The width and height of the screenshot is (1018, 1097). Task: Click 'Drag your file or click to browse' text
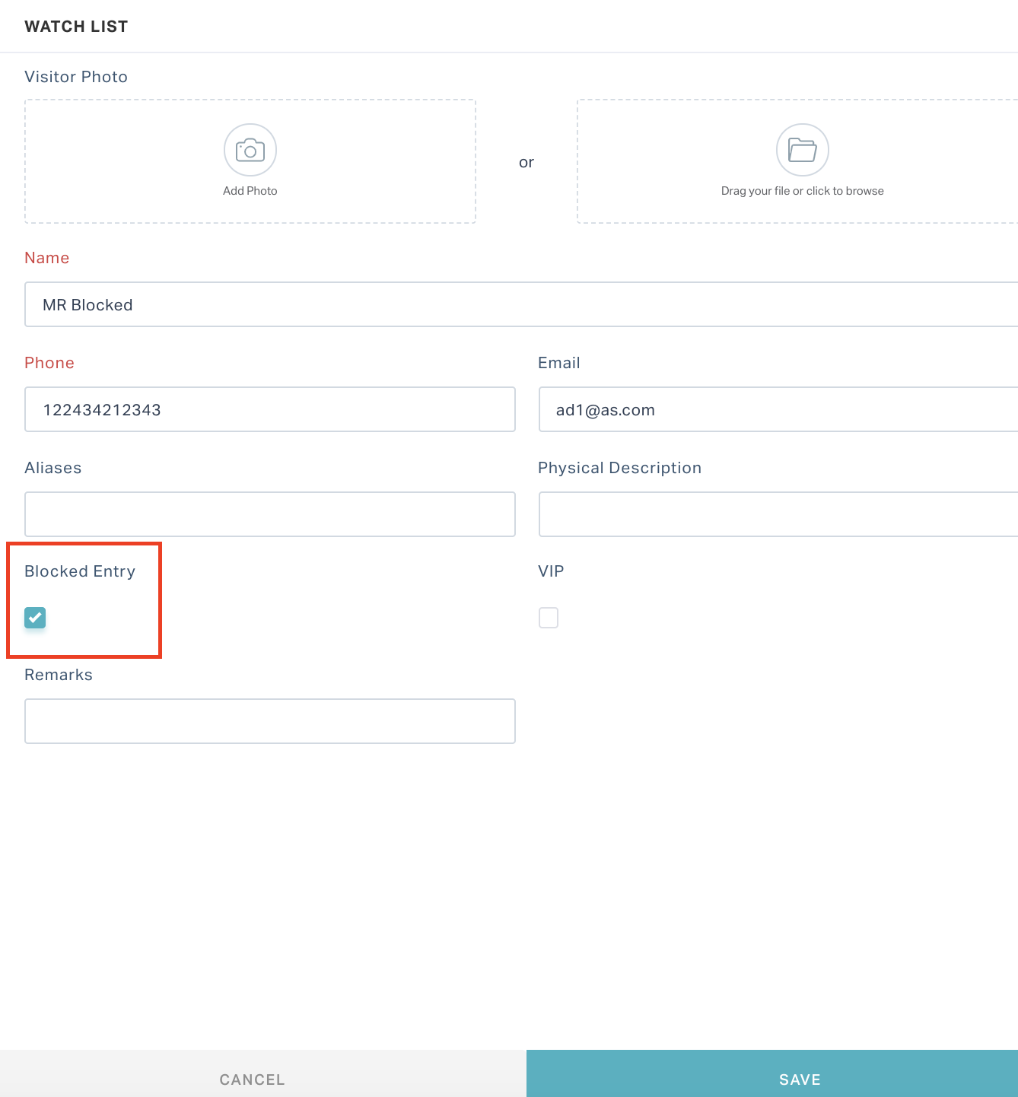(x=803, y=191)
